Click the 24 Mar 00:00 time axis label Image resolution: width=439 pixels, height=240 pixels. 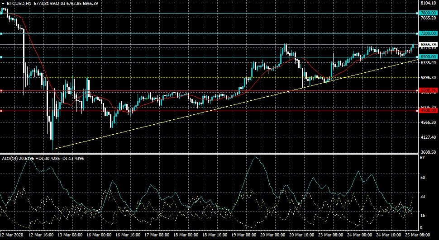point(360,235)
